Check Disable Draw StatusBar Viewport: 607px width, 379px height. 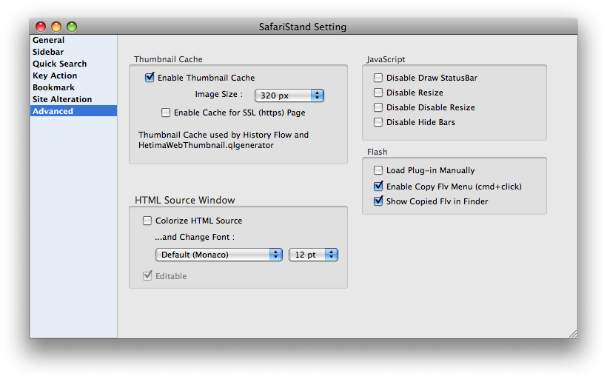[x=378, y=78]
